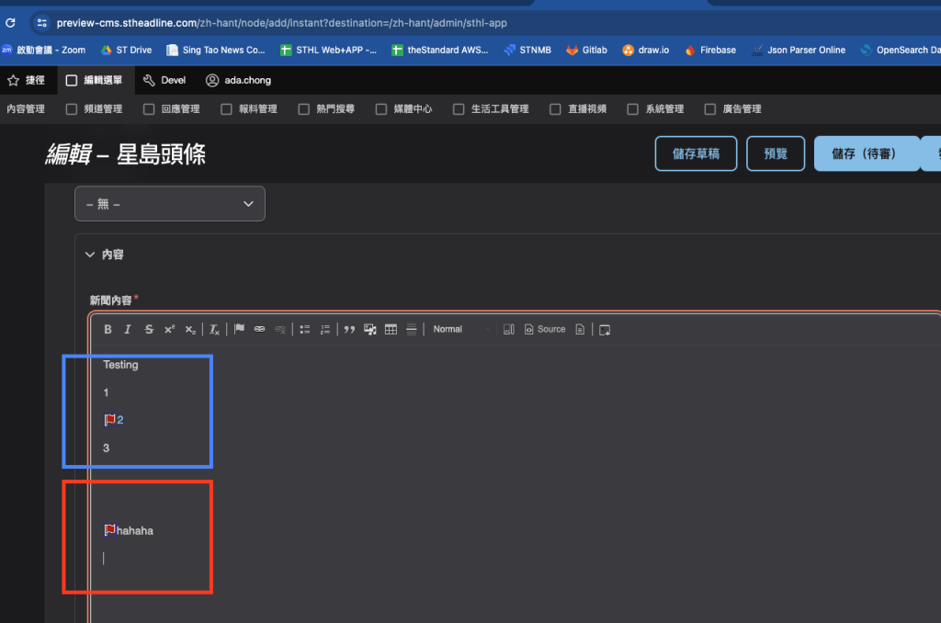The image size is (941, 623).
Task: Insert a numbered list
Action: [324, 329]
